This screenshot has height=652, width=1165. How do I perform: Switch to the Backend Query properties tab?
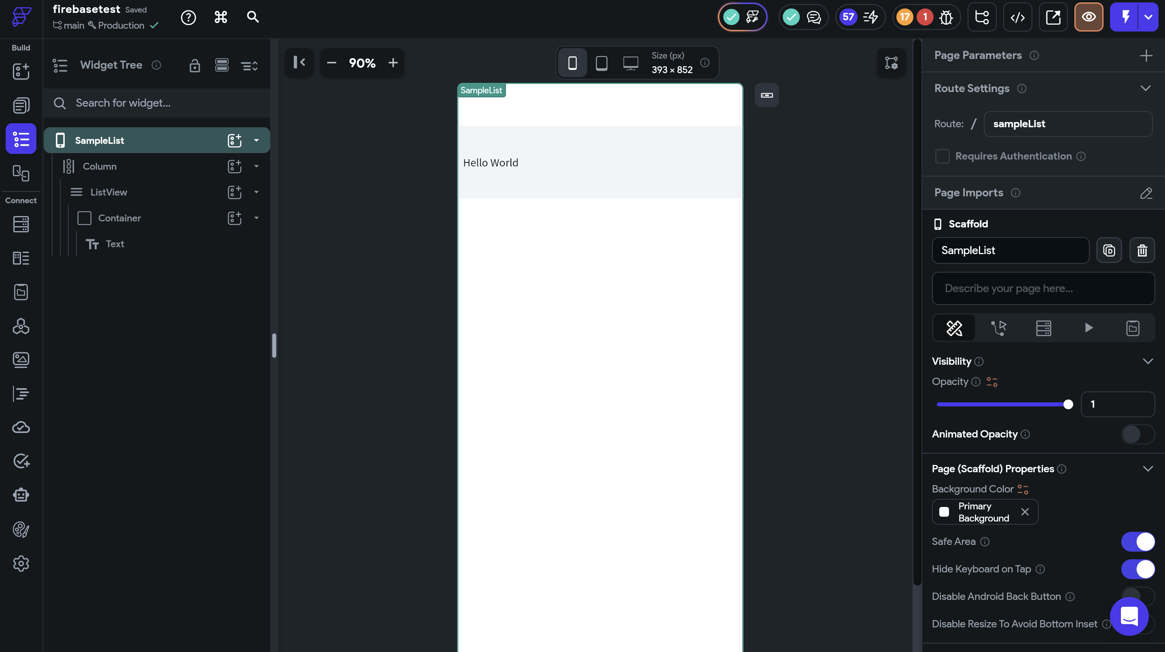[x=1043, y=328]
